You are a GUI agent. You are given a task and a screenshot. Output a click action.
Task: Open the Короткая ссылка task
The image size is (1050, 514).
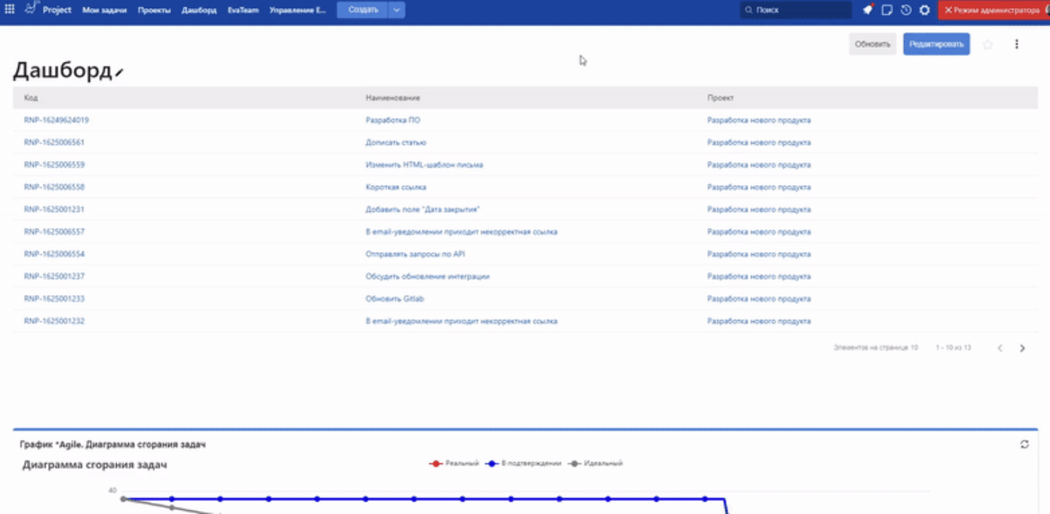(396, 187)
